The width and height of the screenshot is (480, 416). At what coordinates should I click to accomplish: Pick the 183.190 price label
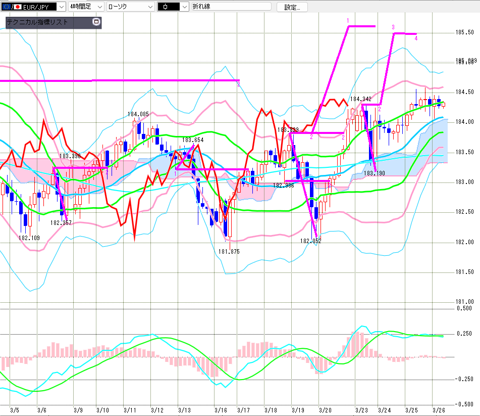pos(375,173)
